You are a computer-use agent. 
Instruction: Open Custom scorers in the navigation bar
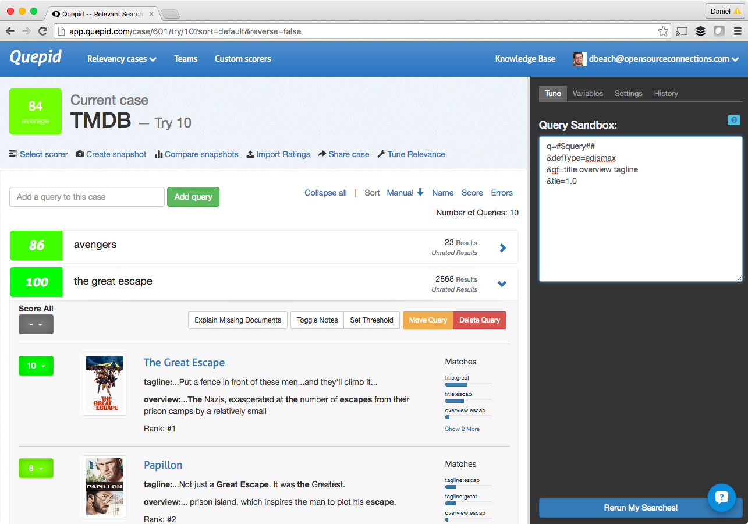(243, 59)
